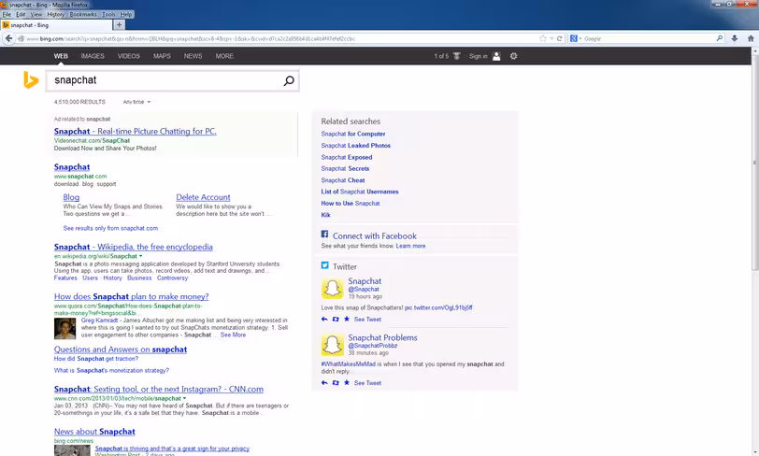Screen dimensions: 759x456
Task: Open a new tab with plus button
Action: (119, 24)
